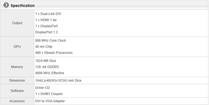The height and width of the screenshot is (105, 209).
Task: Click the Dimension row label
Action: pos(17,81)
